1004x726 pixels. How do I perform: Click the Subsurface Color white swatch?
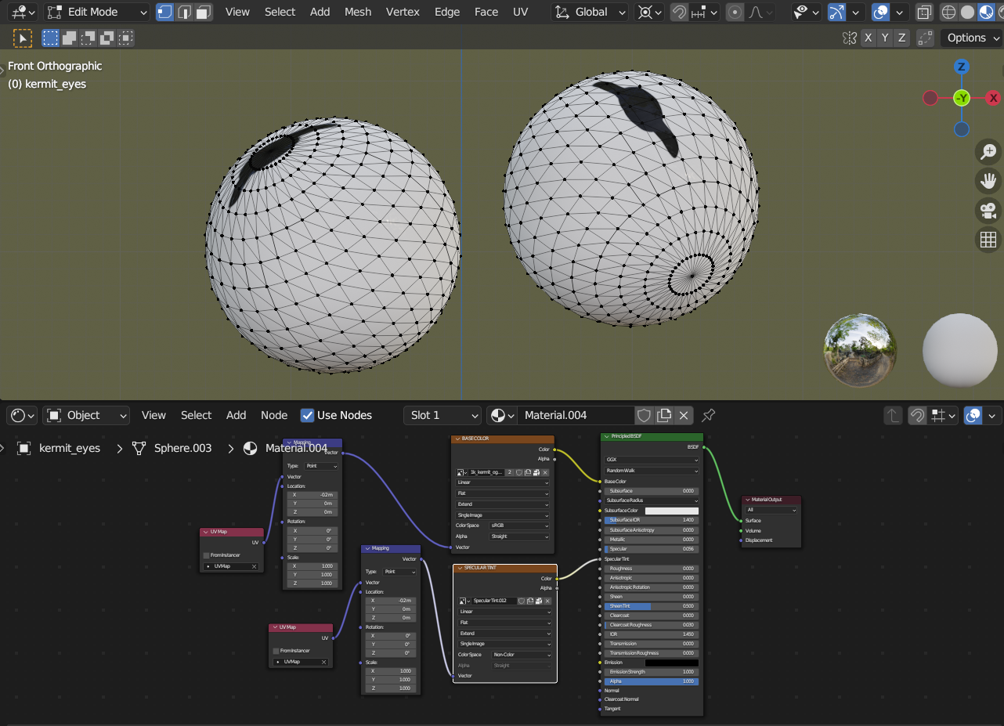tap(671, 511)
